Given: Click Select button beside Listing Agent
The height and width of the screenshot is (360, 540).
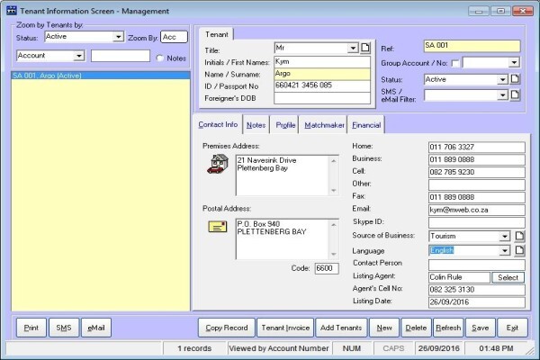Looking at the screenshot, I should click(x=508, y=277).
